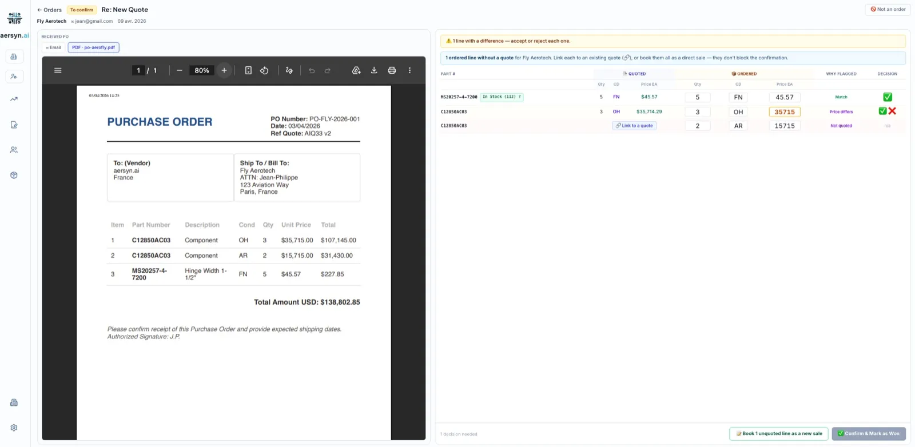Open the sidebar package box icon
This screenshot has height=447, width=915.
coord(14,175)
